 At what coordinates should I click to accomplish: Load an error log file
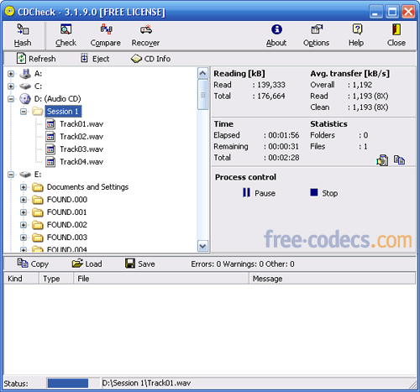[87, 264]
